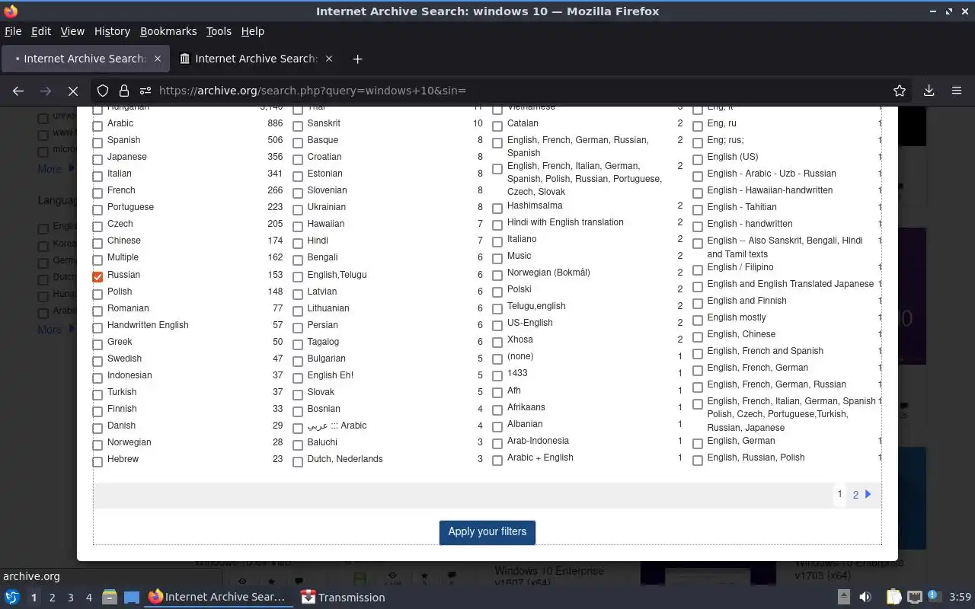This screenshot has width=975, height=609.
Task: Click the Swedish language label
Action: pos(124,359)
